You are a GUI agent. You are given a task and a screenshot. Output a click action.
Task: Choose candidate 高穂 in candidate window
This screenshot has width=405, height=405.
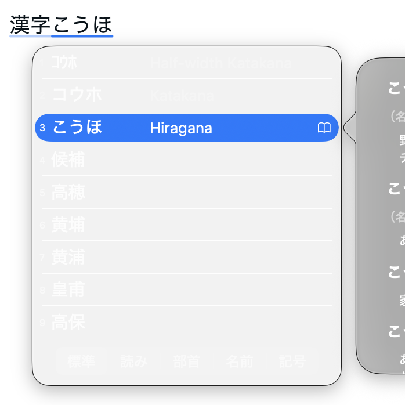click(x=68, y=192)
